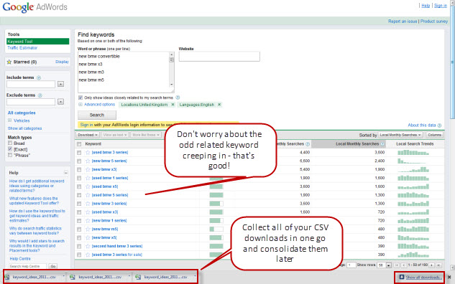The width and height of the screenshot is (455, 284).
Task: Star the used bmw 3 series keyword
Action: (x=88, y=153)
